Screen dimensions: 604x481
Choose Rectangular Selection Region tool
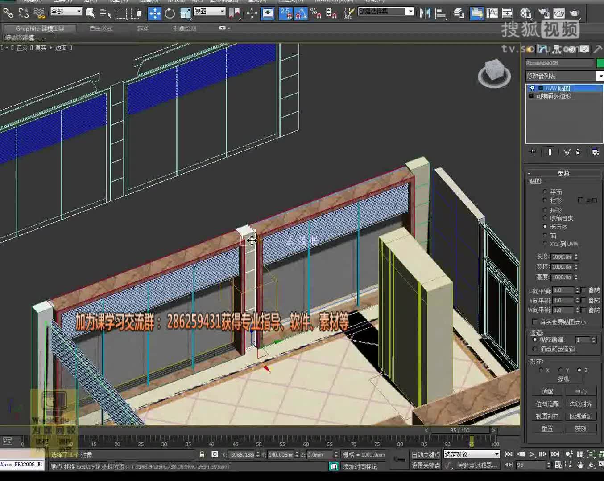coord(121,13)
